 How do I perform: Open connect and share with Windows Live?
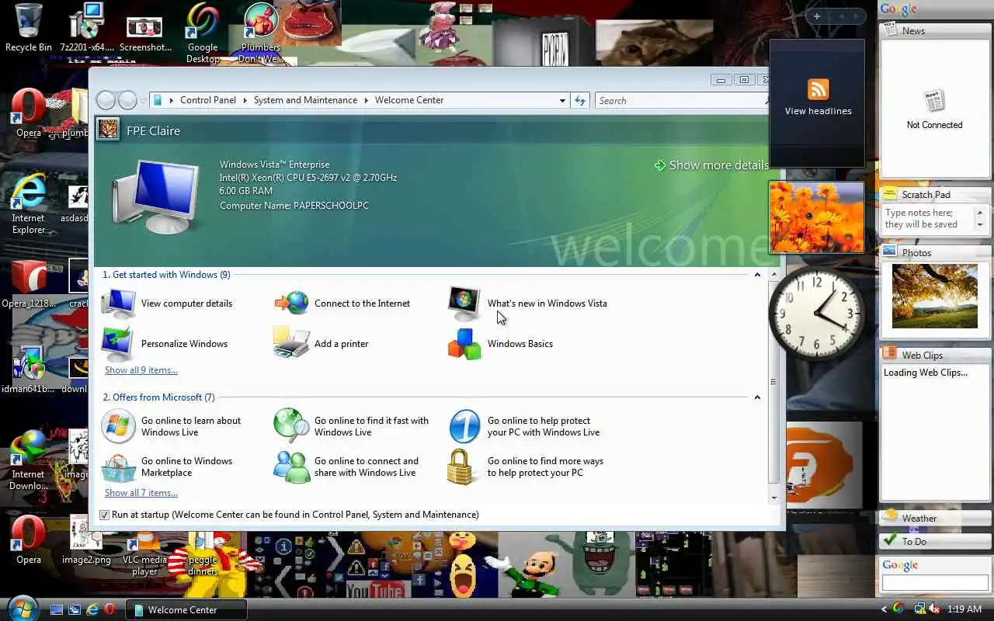coord(346,467)
